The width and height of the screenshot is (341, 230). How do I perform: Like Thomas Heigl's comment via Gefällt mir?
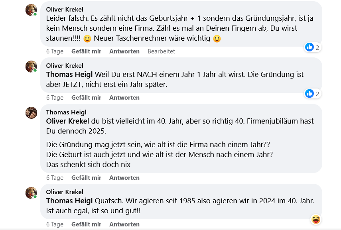coord(86,178)
